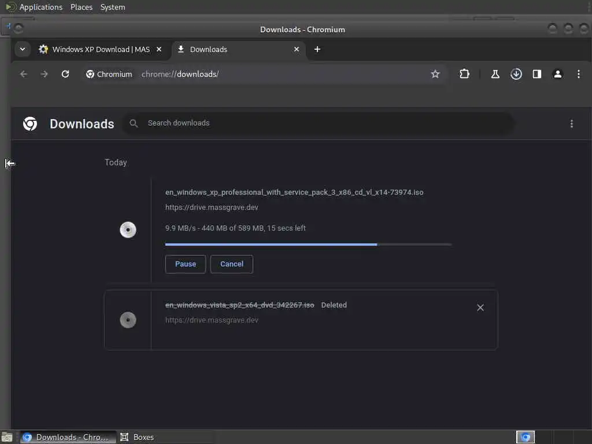Expand the tab search dropdown arrow
592x444 pixels.
click(x=23, y=49)
